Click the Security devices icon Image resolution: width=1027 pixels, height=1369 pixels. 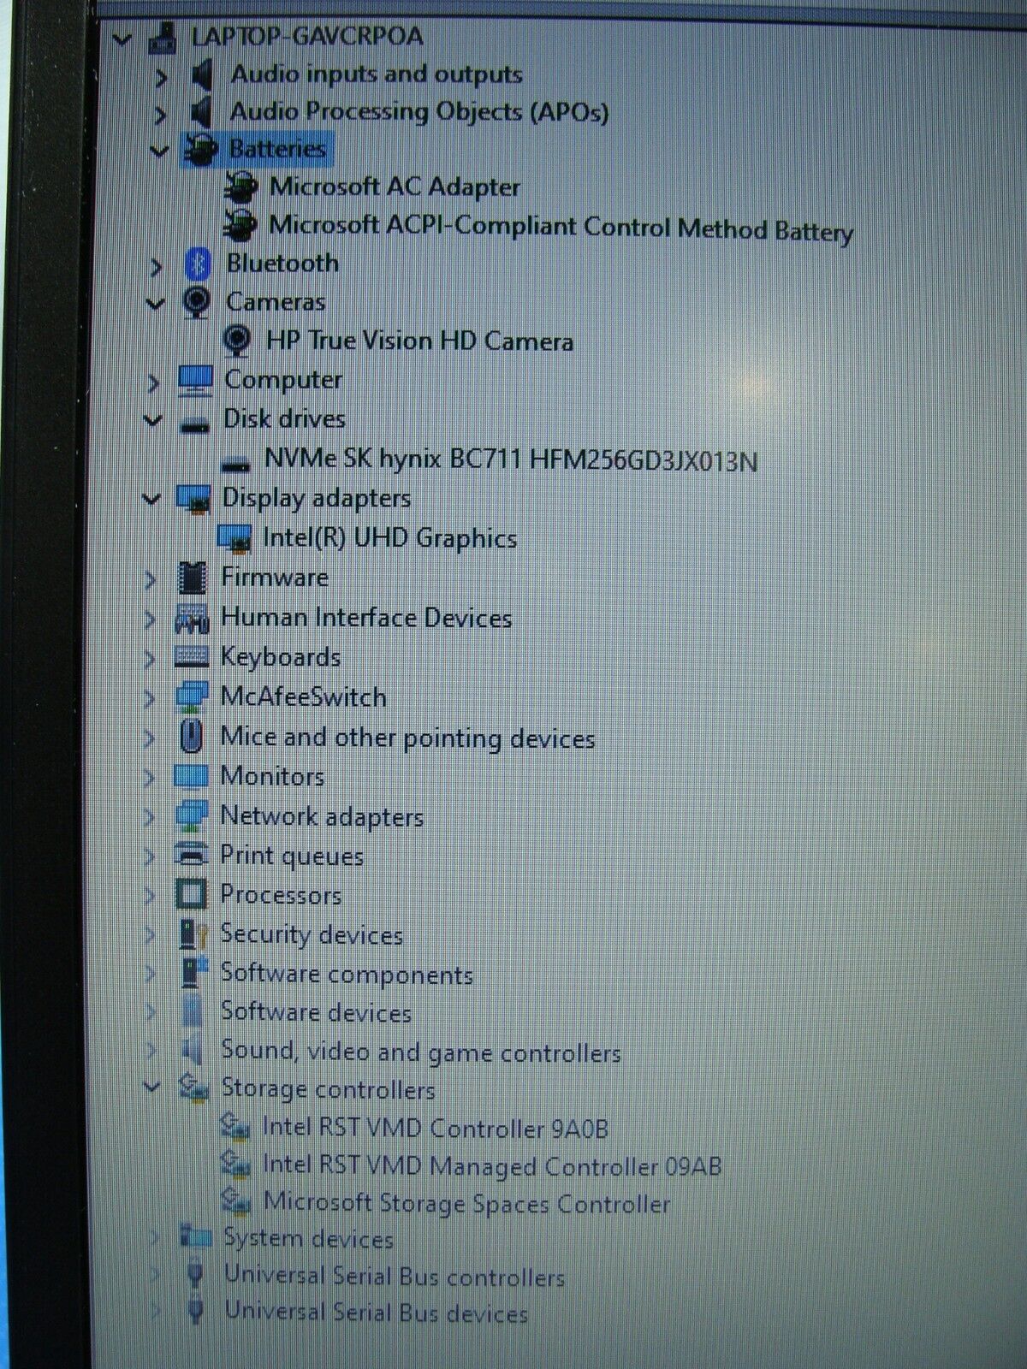pos(192,934)
